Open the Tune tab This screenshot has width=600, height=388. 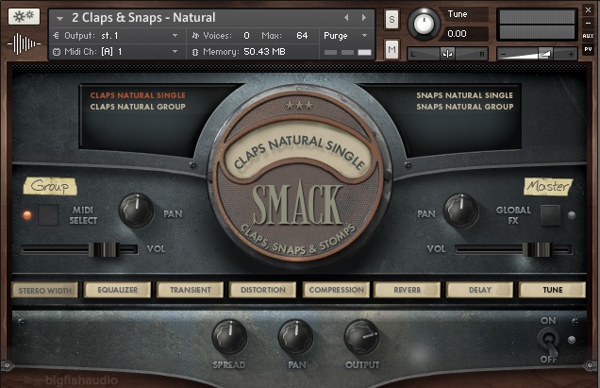pyautogui.click(x=552, y=290)
